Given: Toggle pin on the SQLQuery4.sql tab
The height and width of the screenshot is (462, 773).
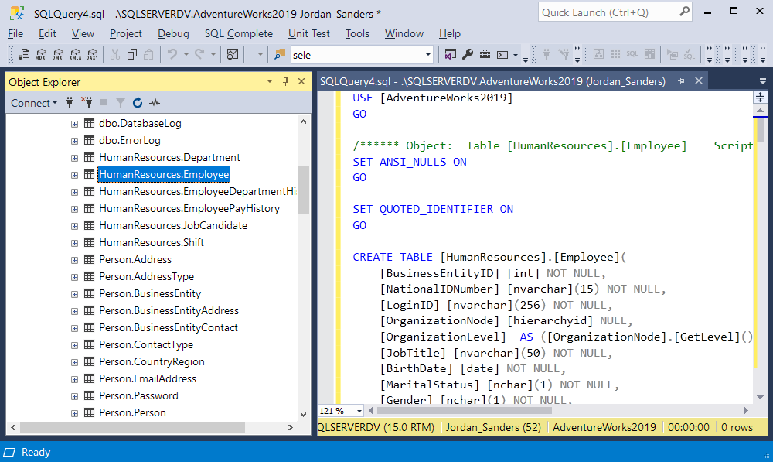Looking at the screenshot, I should [681, 81].
